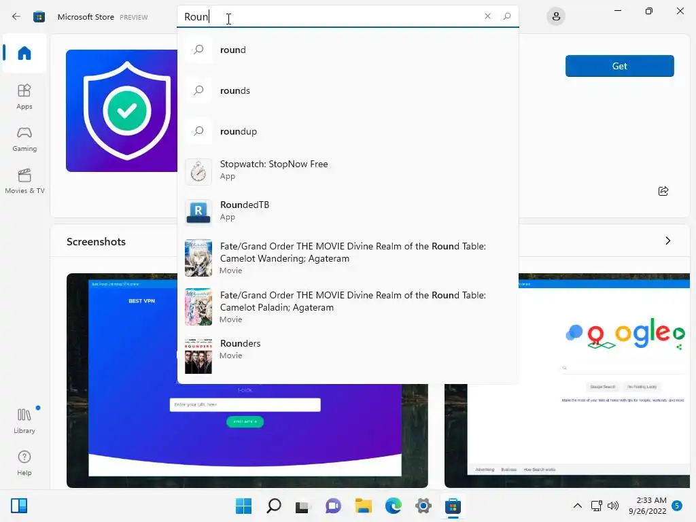Click the Get button
696x522 pixels.
[x=620, y=66]
